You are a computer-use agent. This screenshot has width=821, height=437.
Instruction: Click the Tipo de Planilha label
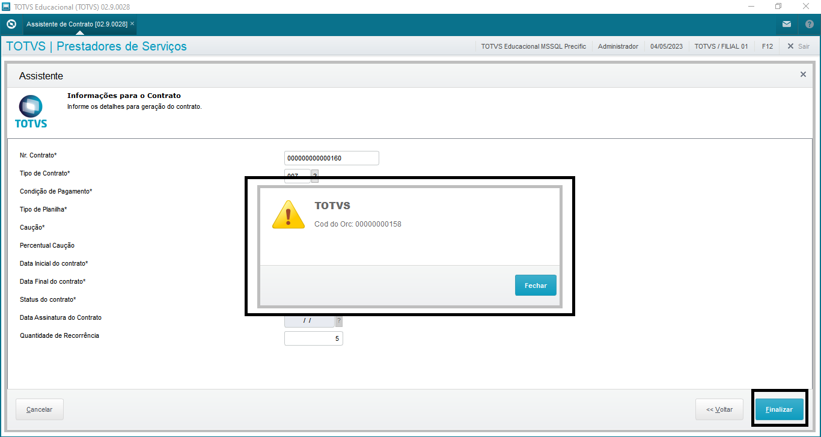tap(43, 209)
